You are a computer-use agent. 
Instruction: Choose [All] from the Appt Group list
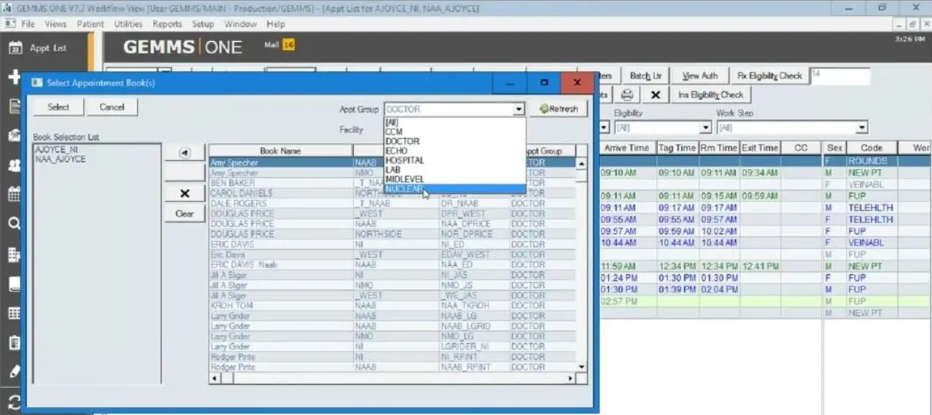[x=455, y=123]
